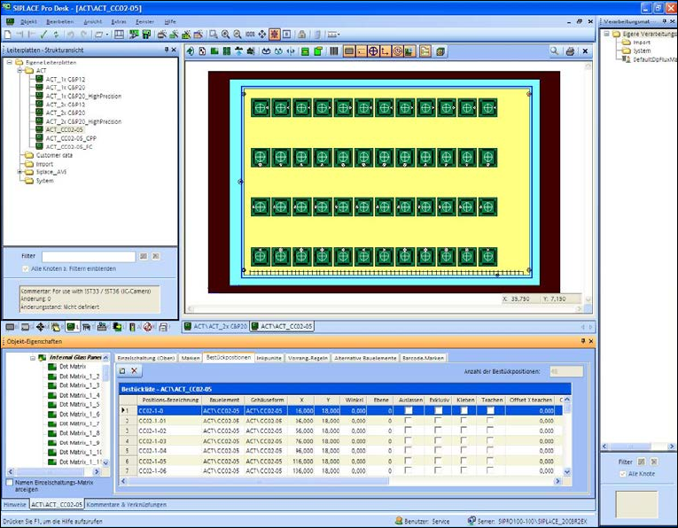The image size is (678, 528).
Task: Click the red prohibited circle icon in bottom strip
Action: [147, 327]
